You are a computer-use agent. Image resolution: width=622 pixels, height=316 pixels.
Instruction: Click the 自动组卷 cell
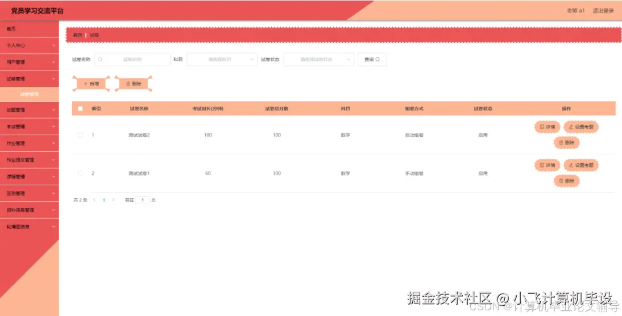414,135
